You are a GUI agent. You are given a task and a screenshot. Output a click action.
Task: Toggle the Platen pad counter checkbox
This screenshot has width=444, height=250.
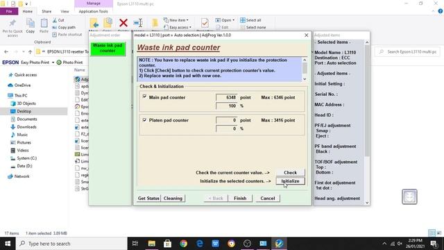145,120
